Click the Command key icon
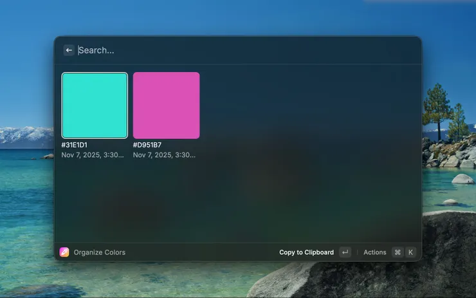This screenshot has height=298, width=476. [398, 252]
